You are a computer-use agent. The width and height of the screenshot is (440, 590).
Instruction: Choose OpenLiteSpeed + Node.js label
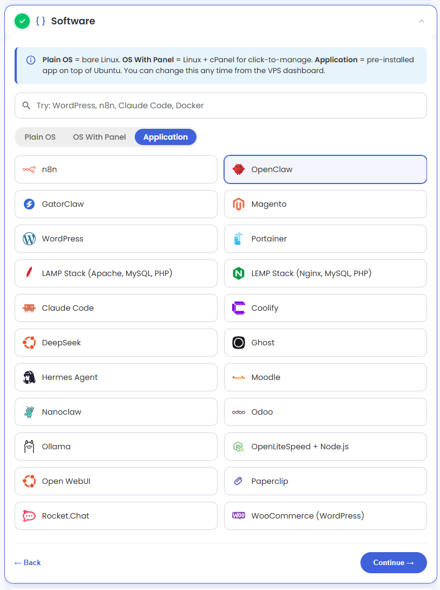pyautogui.click(x=300, y=447)
